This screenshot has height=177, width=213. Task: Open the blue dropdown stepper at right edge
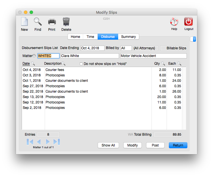click(x=194, y=39)
